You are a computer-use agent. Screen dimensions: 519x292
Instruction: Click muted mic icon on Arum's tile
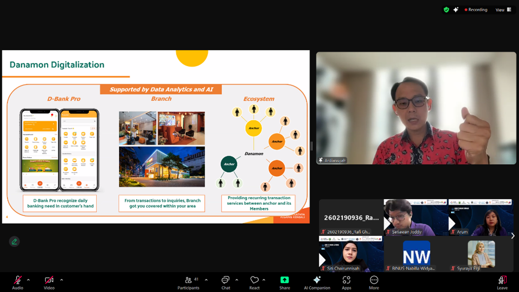[x=453, y=232]
